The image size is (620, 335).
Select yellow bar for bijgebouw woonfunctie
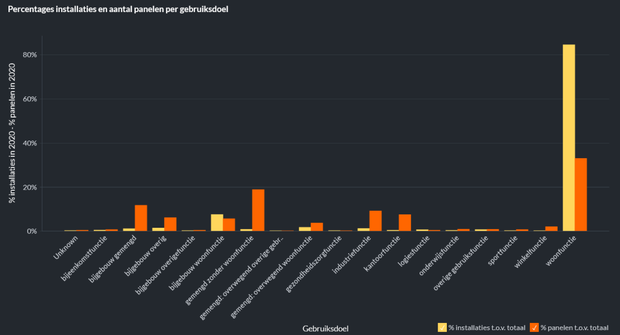coord(217,222)
